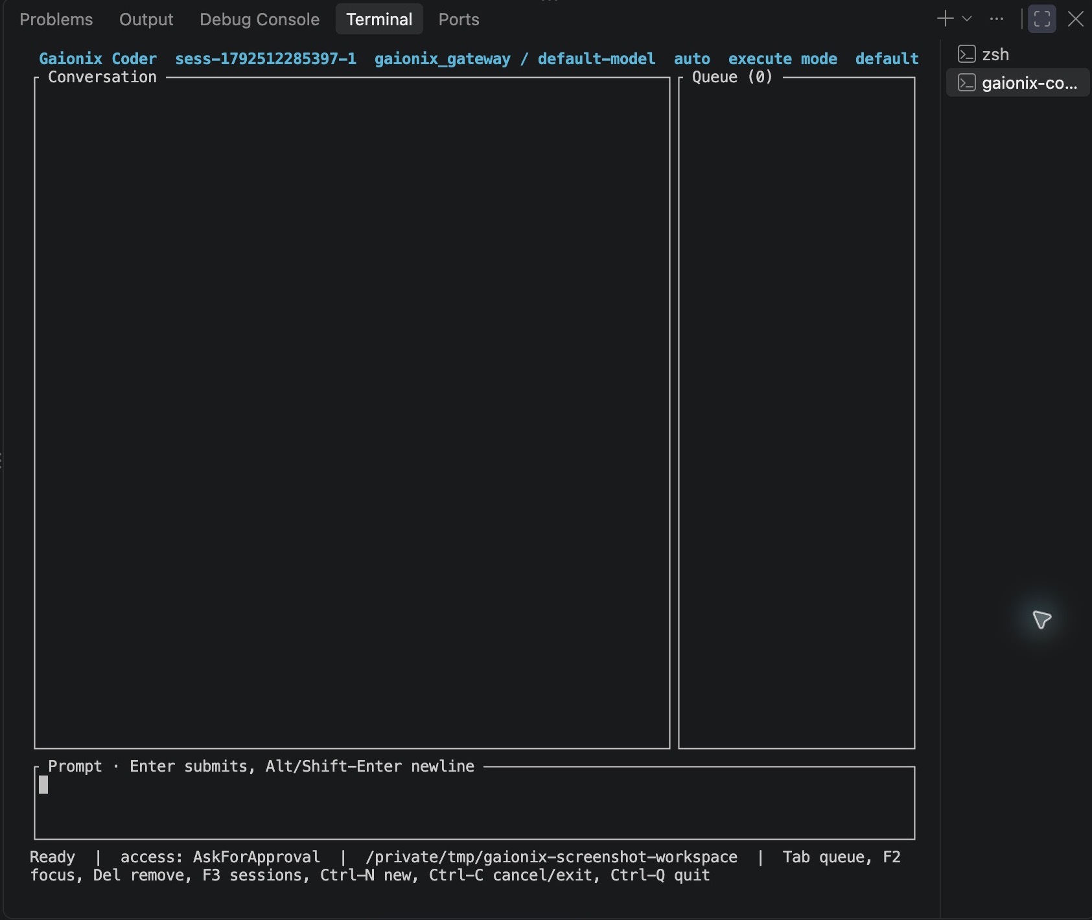Click the zsh terminal shell icon
Viewport: 1092px width, 920px height.
coord(967,54)
